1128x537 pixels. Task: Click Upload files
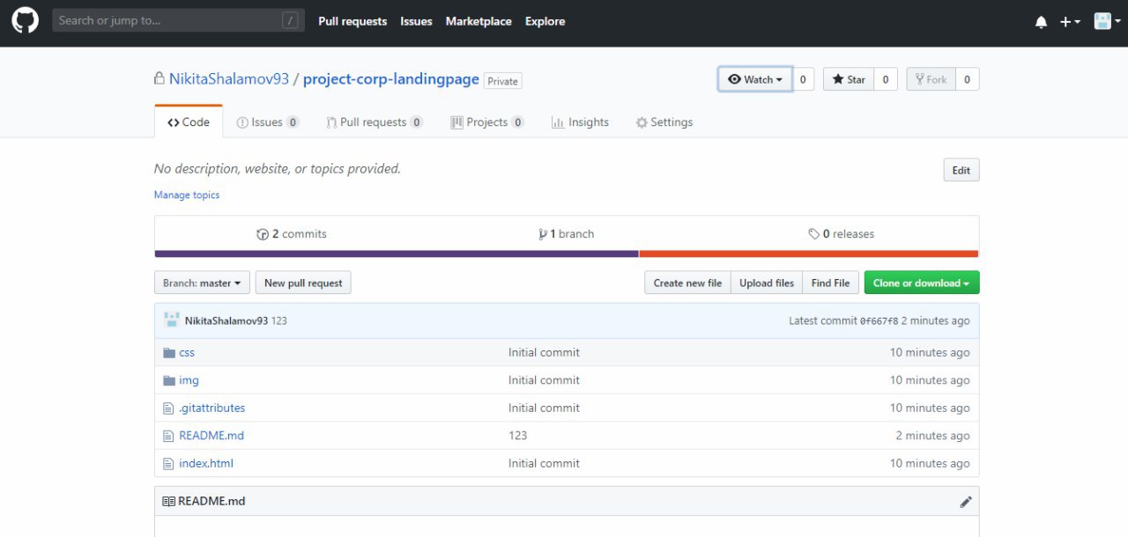(x=767, y=283)
